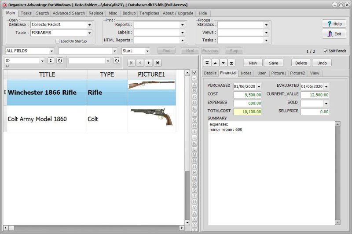Click the TITLE column header
The image size is (352, 234).
pyautogui.click(x=47, y=74)
